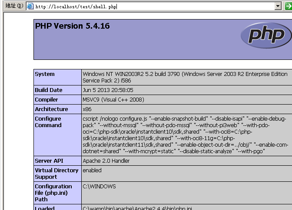Select the cscript configure command text
Image resolution: width=292 pixels, height=210 pixels.
tap(185, 135)
